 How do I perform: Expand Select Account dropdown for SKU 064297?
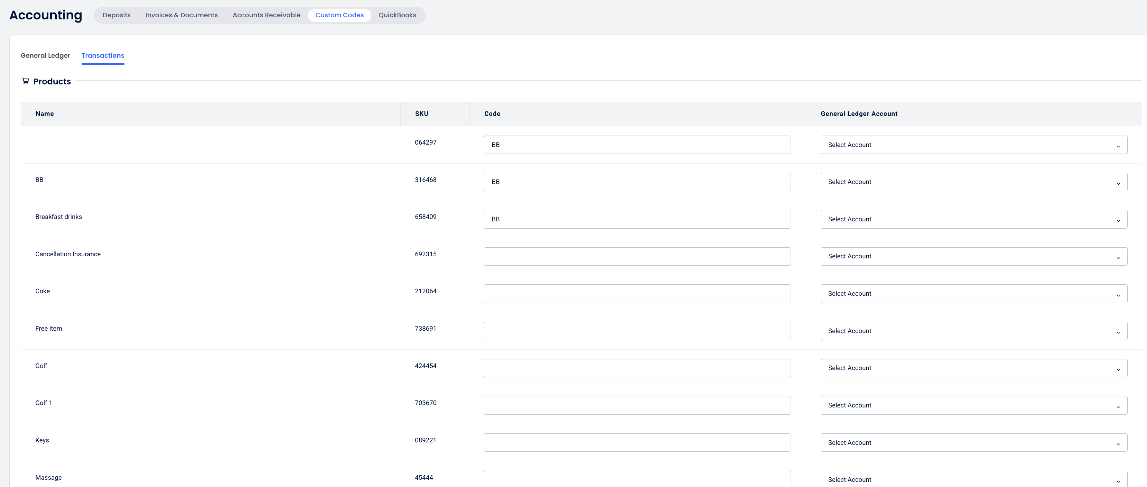pyautogui.click(x=973, y=145)
